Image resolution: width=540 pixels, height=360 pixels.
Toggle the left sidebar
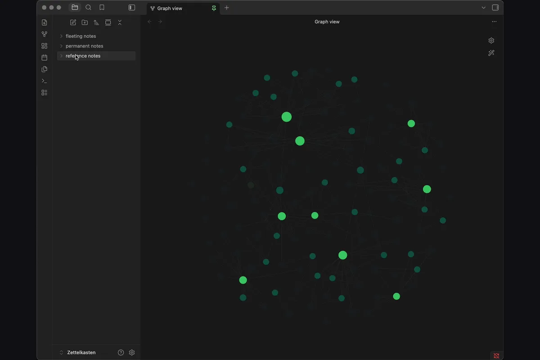[x=132, y=8]
